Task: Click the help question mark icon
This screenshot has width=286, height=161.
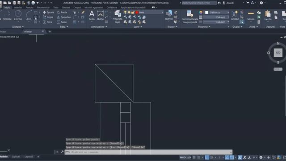Action: coord(261,3)
